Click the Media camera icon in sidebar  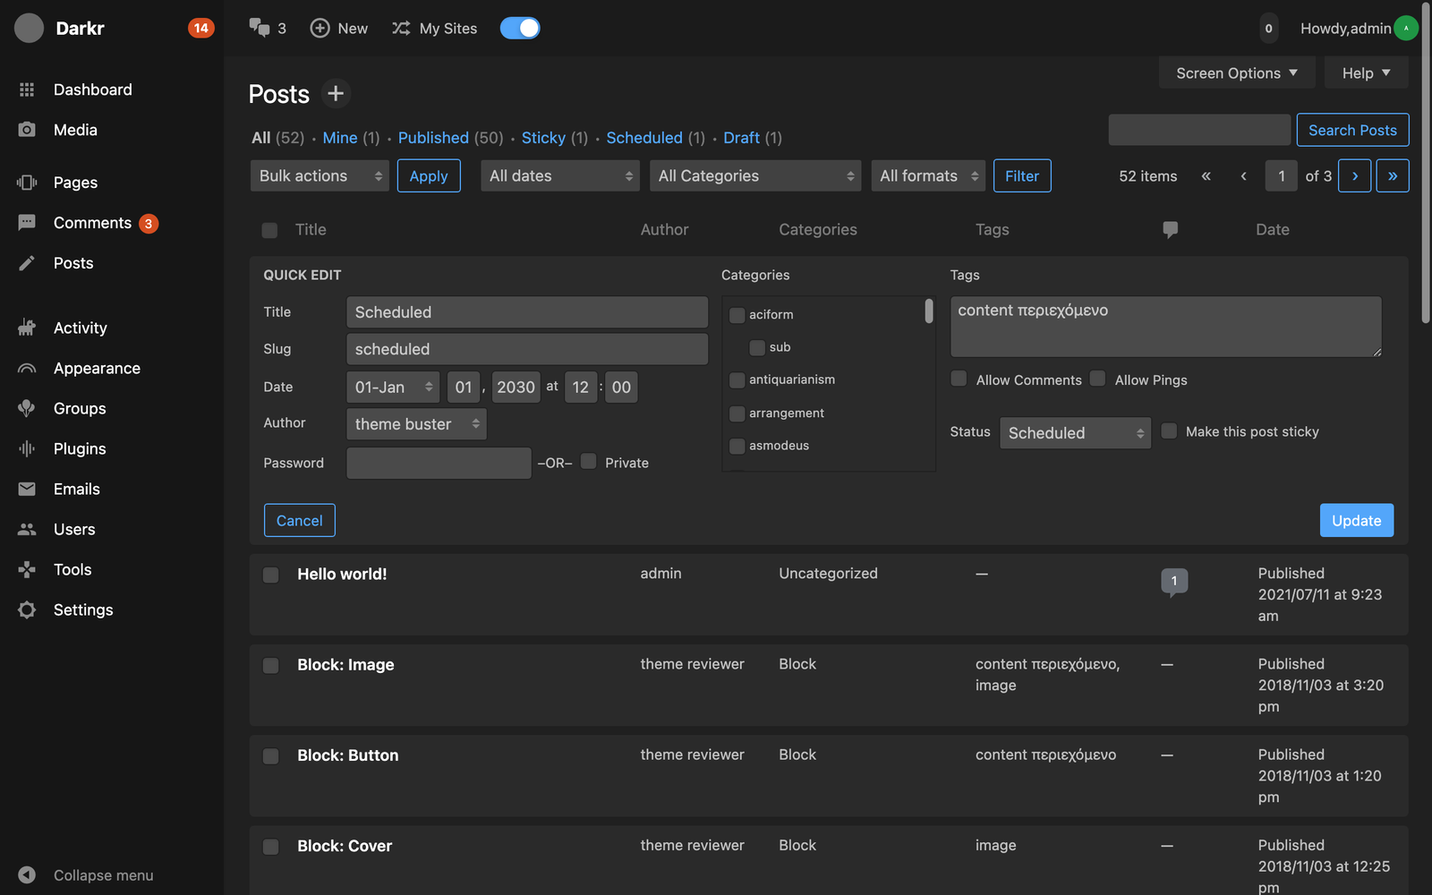click(27, 130)
